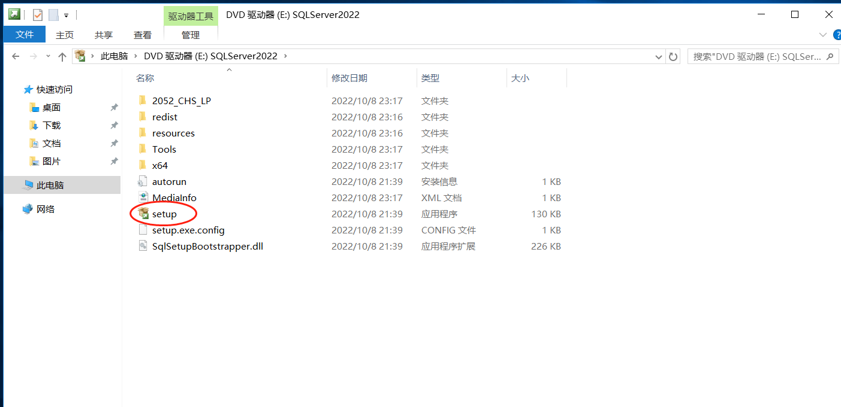This screenshot has height=407, width=841.
Task: Select the file name setup.exe.config
Action: point(188,230)
